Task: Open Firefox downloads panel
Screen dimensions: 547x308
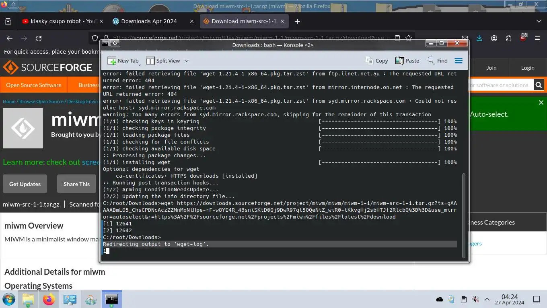Action: [479, 38]
